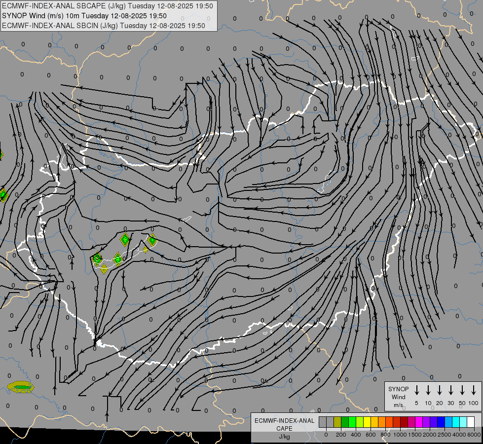The image size is (483, 444).
Task: Click the ECMWF-INDEX-ANAL label in bottom legend
Action: tap(284, 421)
